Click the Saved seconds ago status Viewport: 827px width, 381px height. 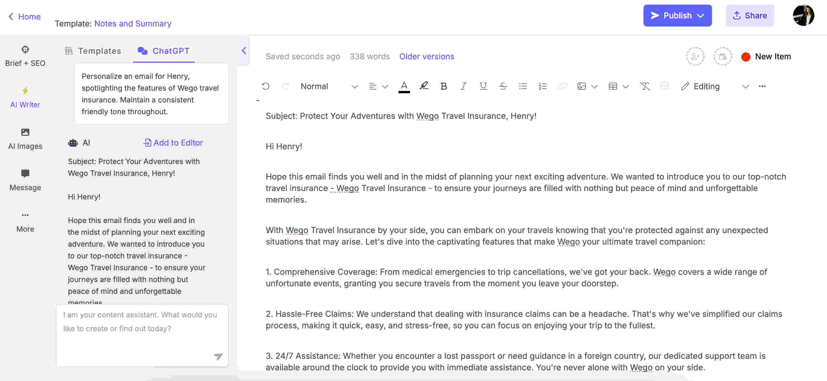(x=303, y=56)
